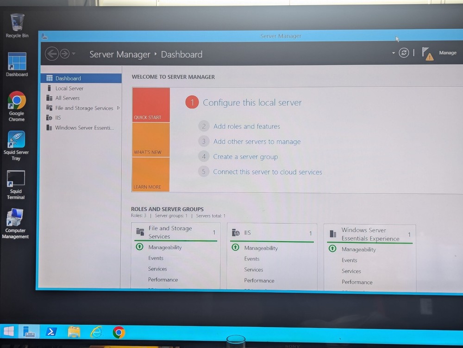Click Configure this local server link
This screenshot has width=463, height=348.
[x=252, y=103]
